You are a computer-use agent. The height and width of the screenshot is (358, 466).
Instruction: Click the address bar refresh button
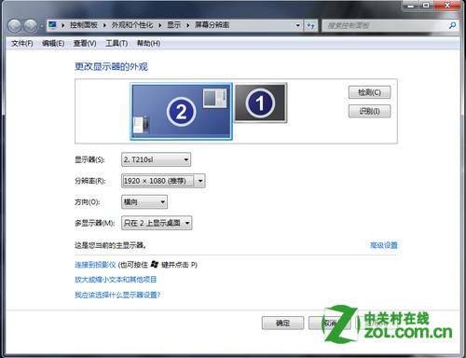pyautogui.click(x=310, y=25)
